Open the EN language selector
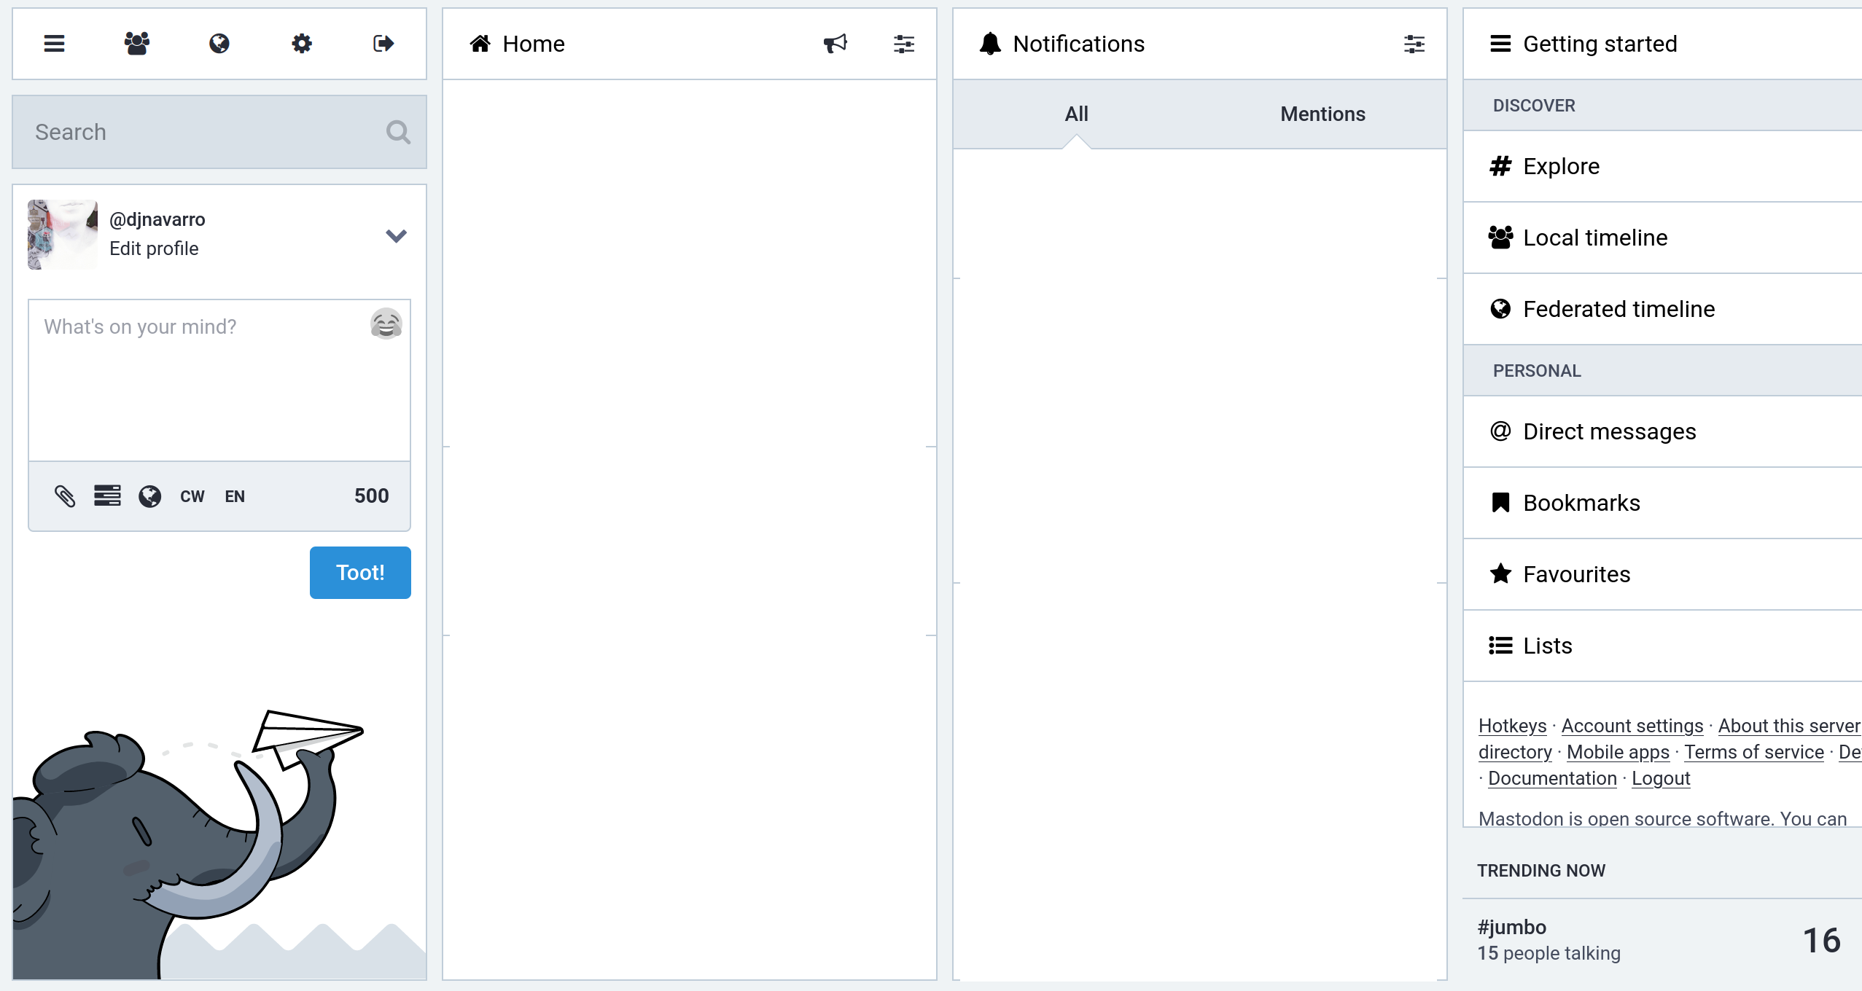This screenshot has width=1862, height=991. [x=235, y=496]
